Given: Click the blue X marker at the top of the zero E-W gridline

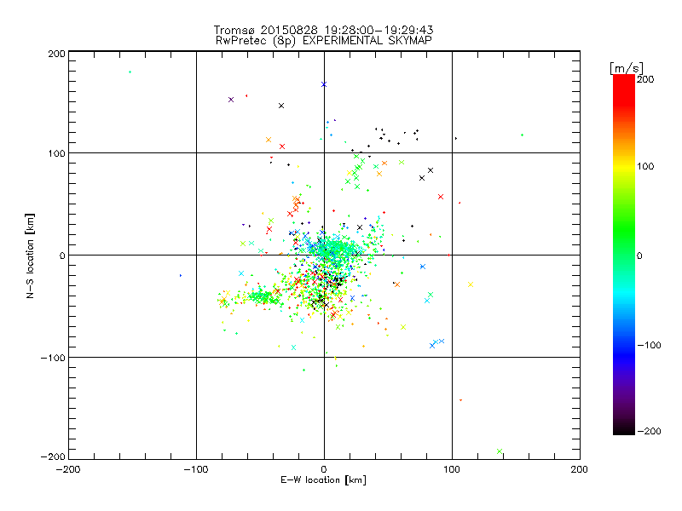Looking at the screenshot, I should pyautogui.click(x=324, y=84).
